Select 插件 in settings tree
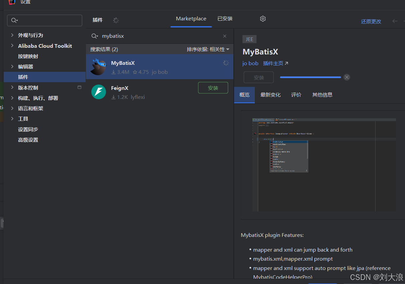405x284 pixels. click(44, 77)
